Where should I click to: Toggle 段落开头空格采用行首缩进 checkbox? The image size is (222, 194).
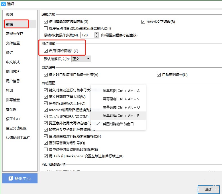click(x=46, y=130)
